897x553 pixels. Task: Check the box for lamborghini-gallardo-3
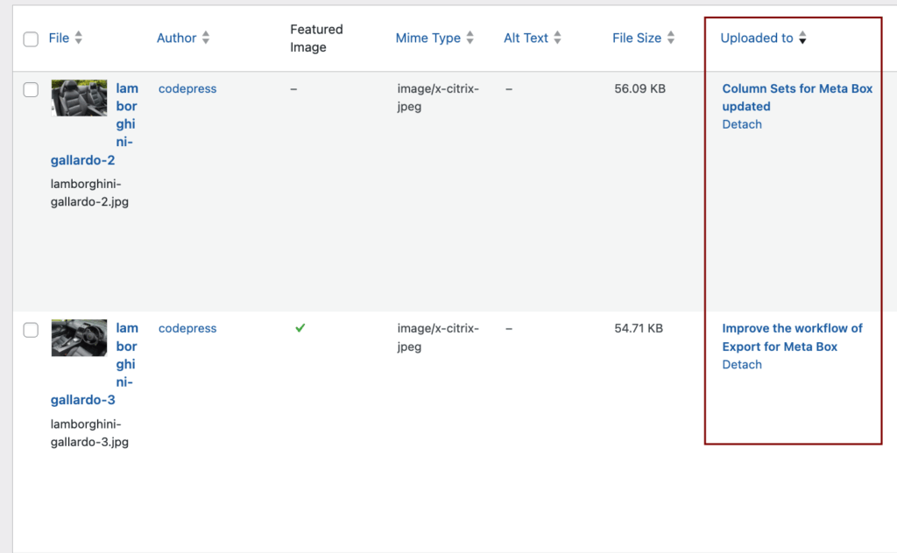pos(31,329)
